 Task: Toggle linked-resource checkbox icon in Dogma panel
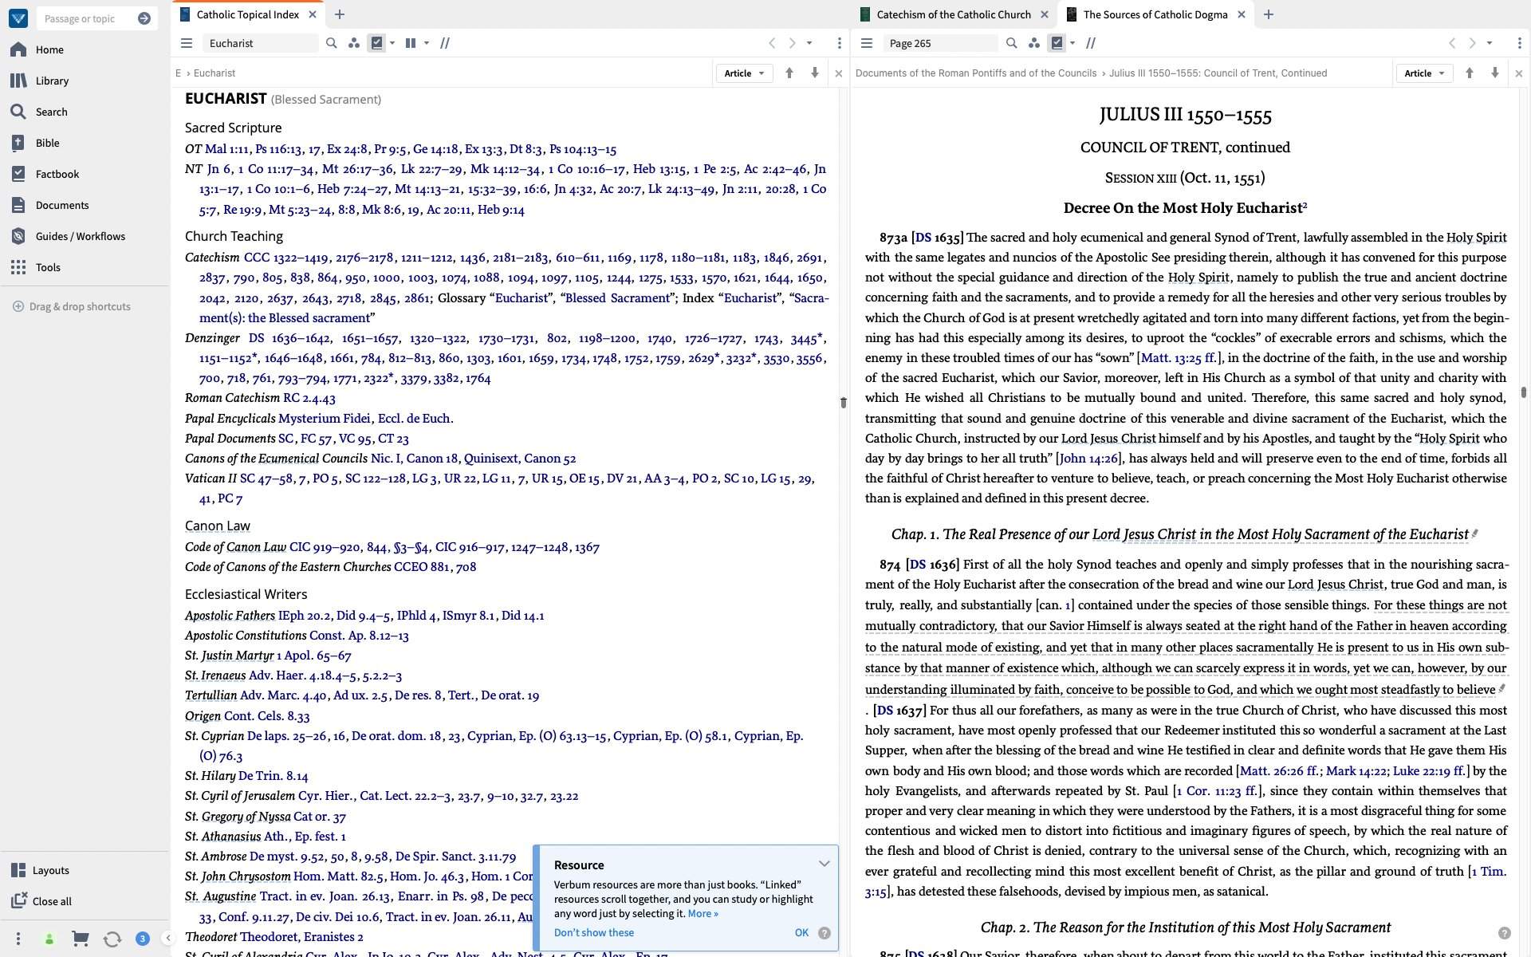(x=1057, y=43)
